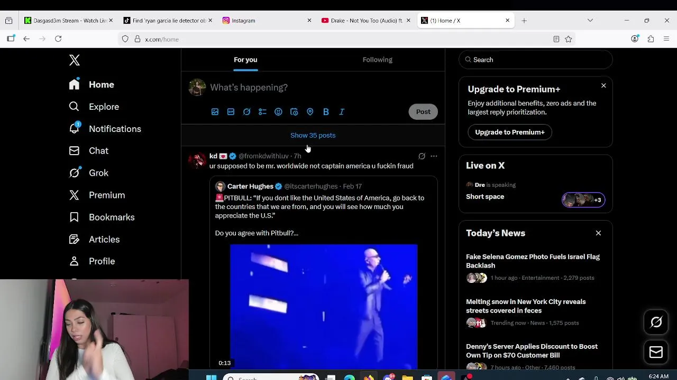Open Chat in the sidebar
The image size is (677, 380).
point(89,151)
